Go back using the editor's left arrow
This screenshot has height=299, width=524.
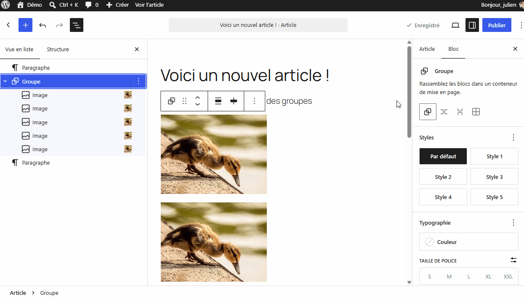[8, 25]
